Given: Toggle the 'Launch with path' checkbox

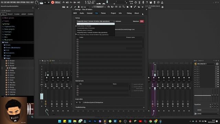Looking at the screenshot, I should (x=133, y=84).
